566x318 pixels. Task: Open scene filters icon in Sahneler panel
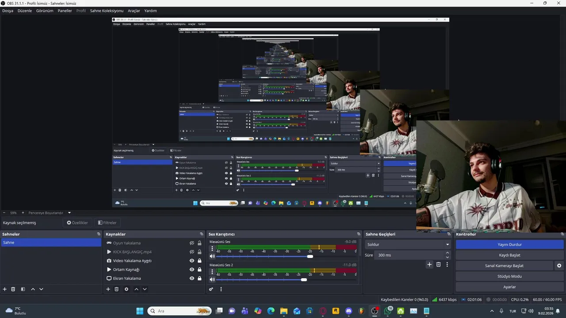pos(23,289)
